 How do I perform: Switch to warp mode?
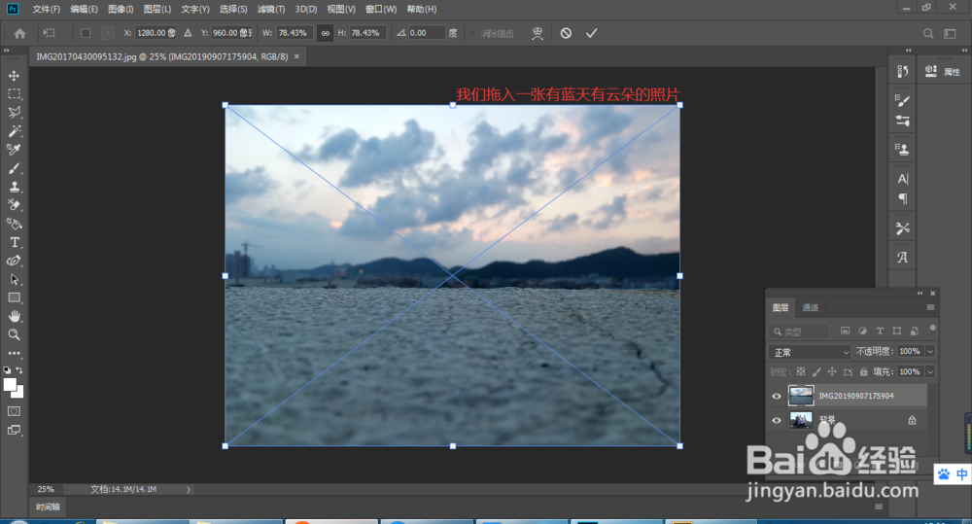coord(538,33)
